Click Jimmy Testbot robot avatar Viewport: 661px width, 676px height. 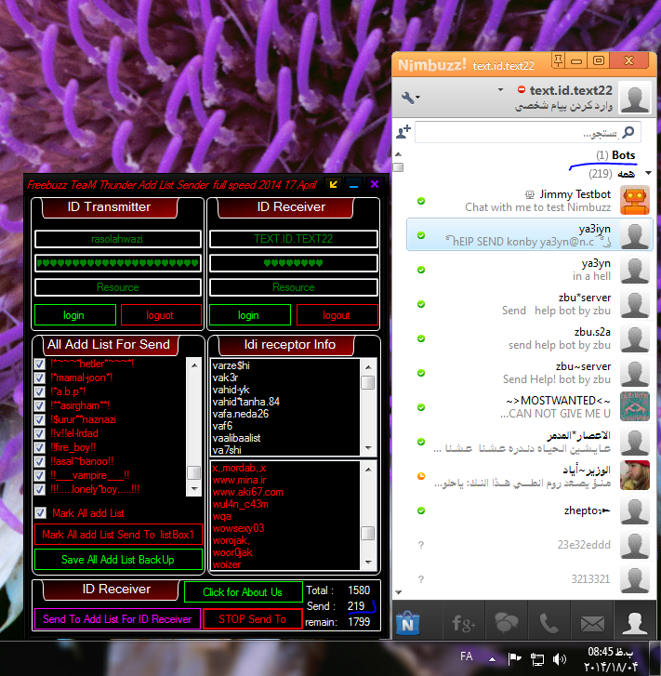click(635, 201)
